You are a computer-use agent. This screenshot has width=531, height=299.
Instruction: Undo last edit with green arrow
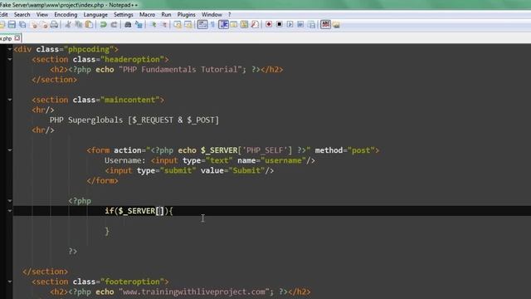click(x=103, y=24)
